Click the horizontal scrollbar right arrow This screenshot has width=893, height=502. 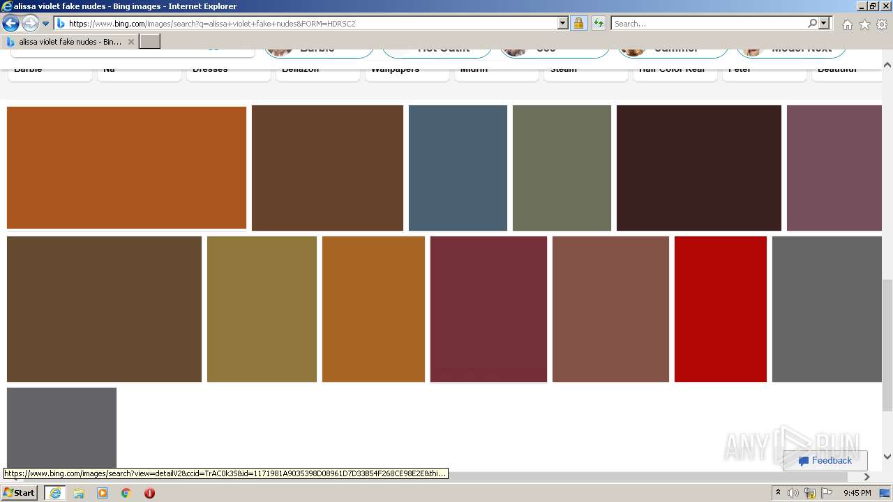(x=867, y=477)
